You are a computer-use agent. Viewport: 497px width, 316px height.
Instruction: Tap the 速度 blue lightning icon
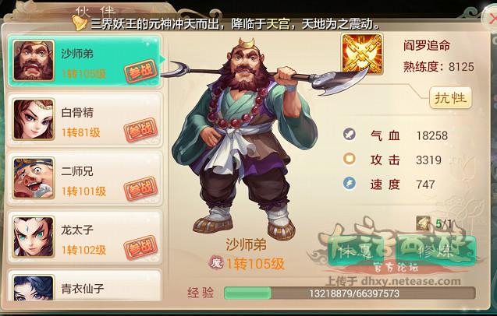(x=350, y=184)
